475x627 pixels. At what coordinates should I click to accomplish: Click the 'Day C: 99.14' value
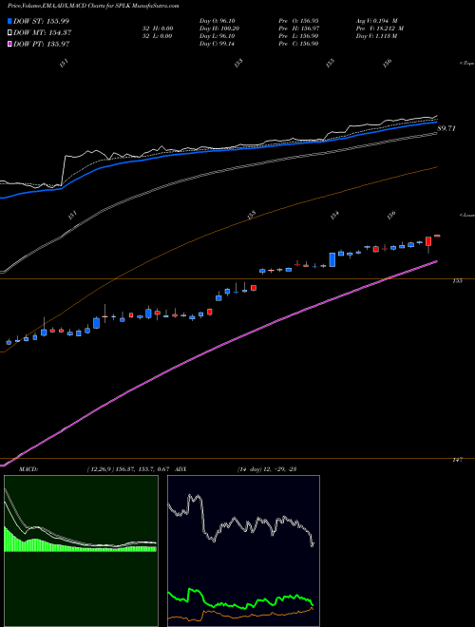[217, 44]
